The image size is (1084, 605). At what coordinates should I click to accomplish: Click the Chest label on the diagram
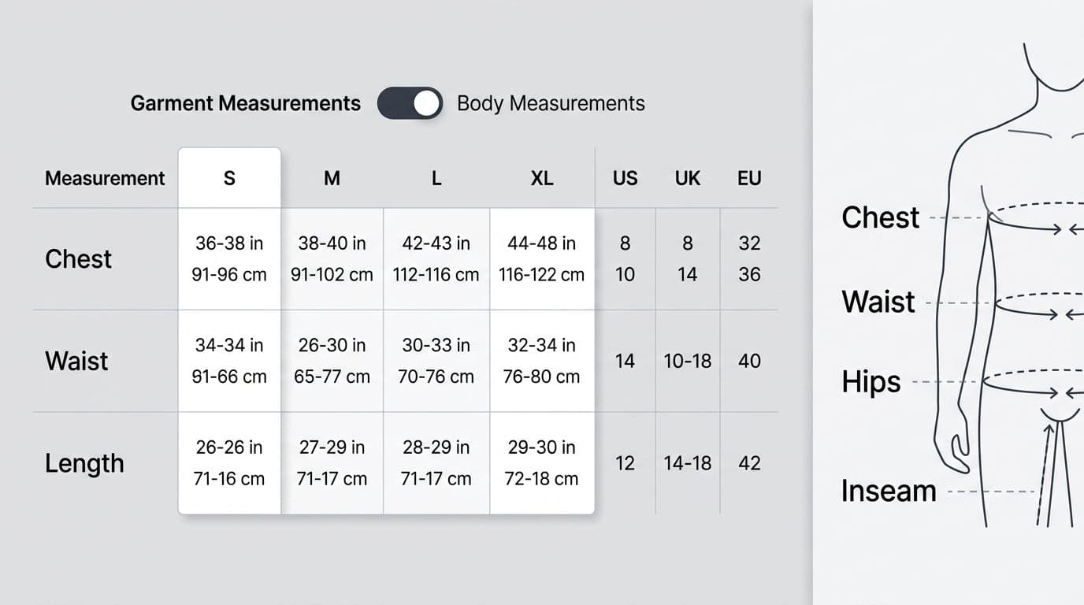880,217
